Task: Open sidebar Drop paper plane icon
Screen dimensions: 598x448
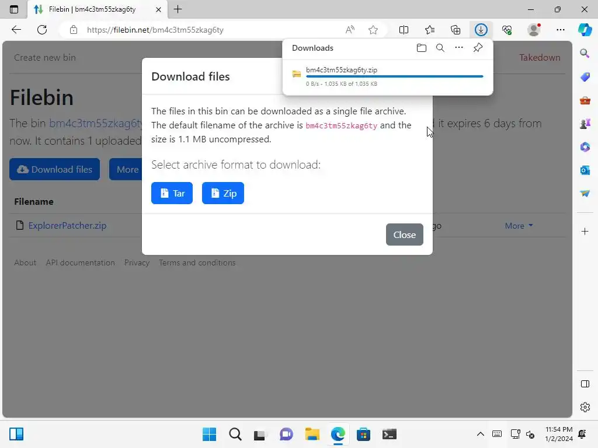Action: coord(585,194)
